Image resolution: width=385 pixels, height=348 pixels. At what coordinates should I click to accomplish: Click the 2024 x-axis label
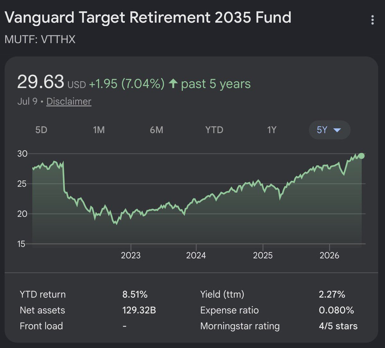(196, 255)
